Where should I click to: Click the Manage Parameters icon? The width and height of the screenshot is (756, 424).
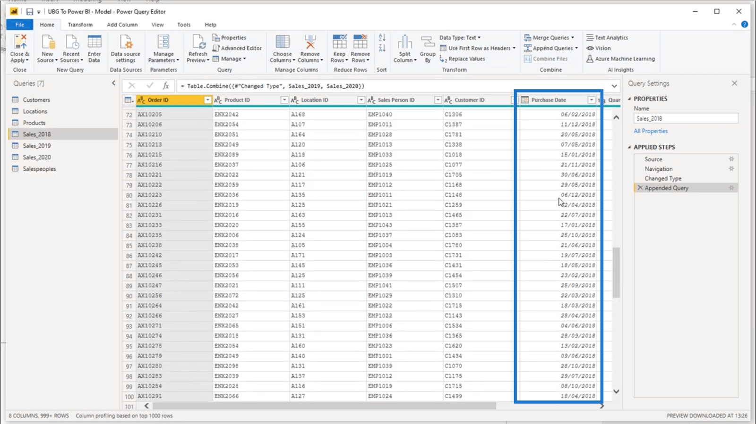click(163, 42)
